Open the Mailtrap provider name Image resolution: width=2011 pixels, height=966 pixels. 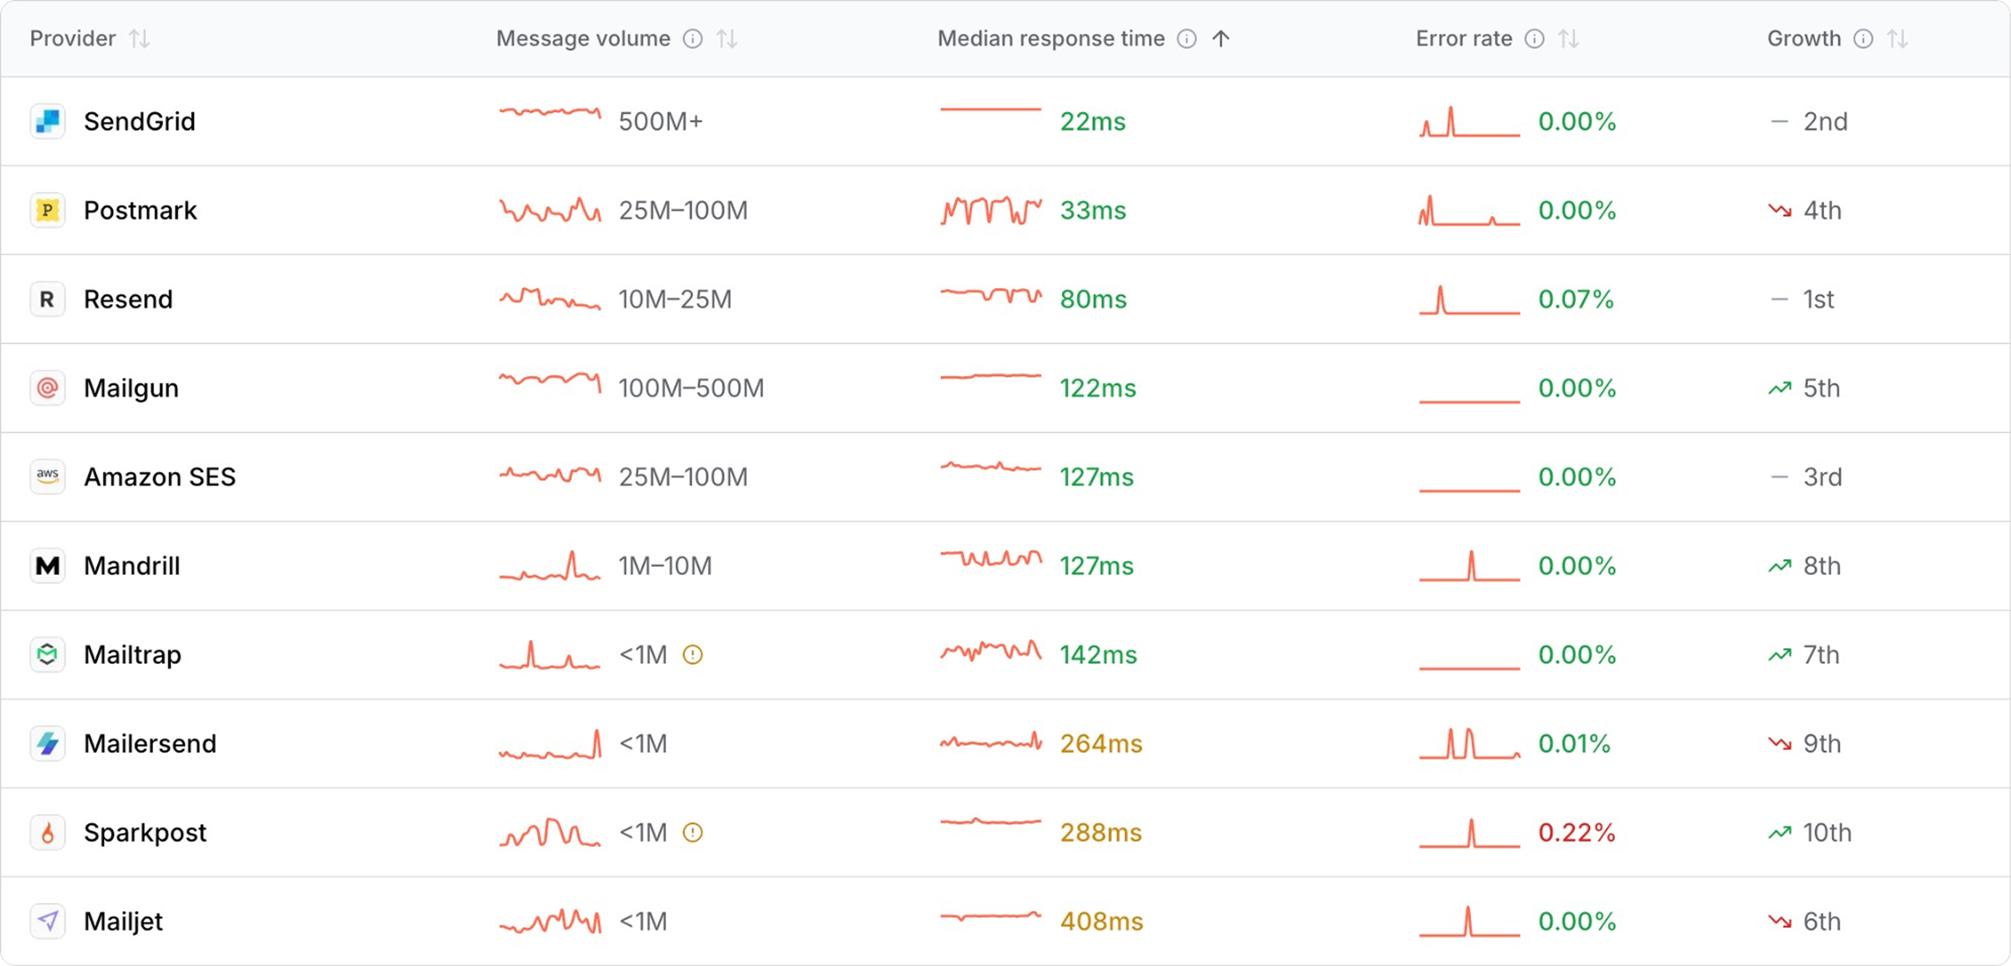pyautogui.click(x=132, y=654)
